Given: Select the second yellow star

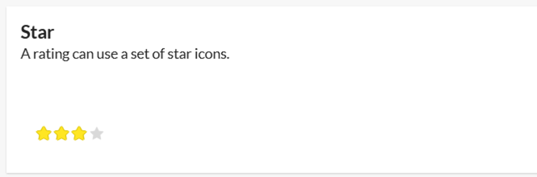Looking at the screenshot, I should 61,133.
